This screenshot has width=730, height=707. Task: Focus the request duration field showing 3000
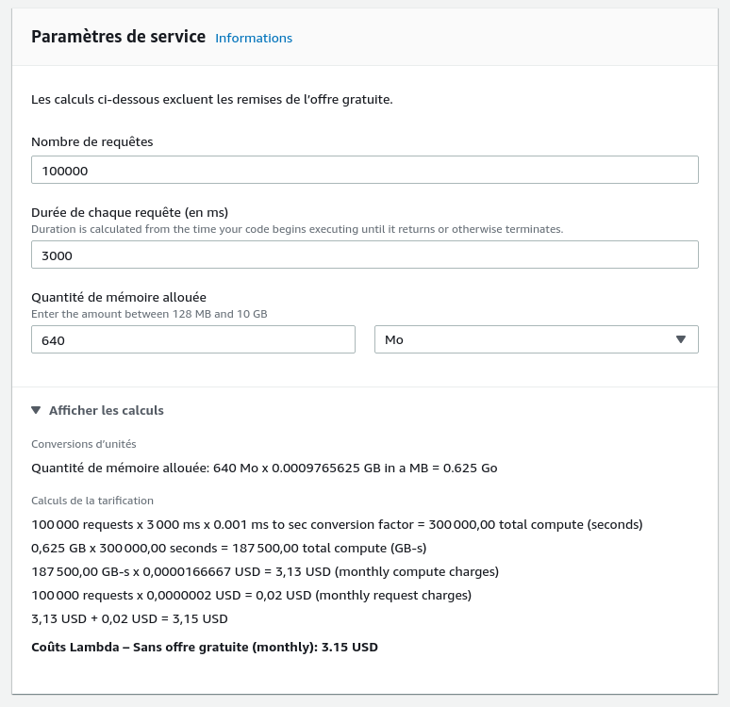(364, 255)
